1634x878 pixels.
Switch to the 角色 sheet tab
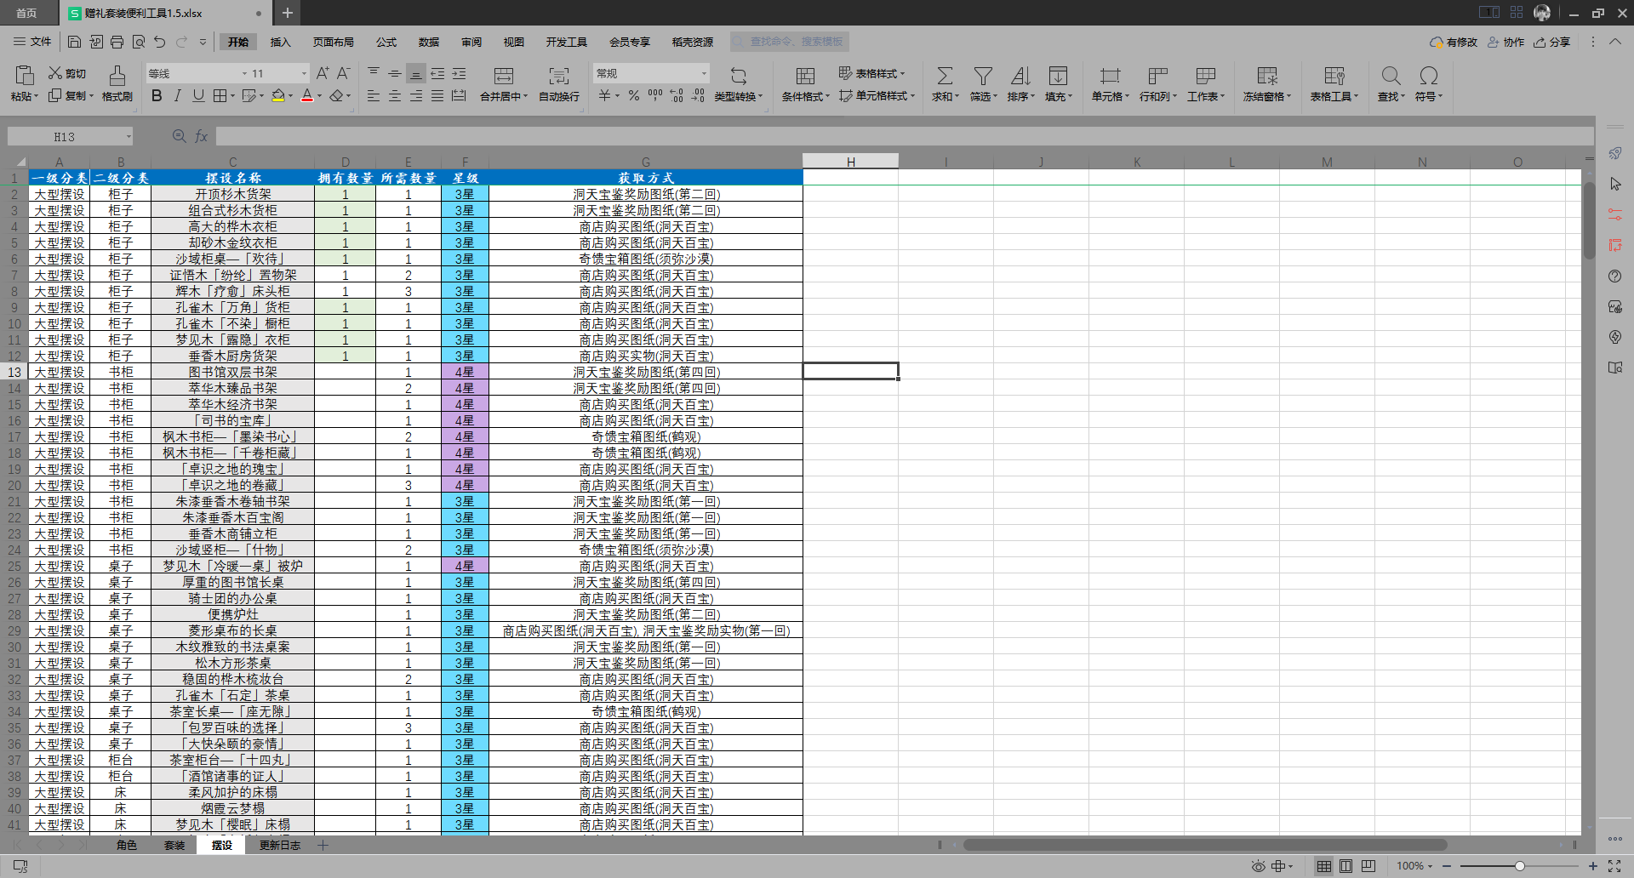[x=127, y=845]
